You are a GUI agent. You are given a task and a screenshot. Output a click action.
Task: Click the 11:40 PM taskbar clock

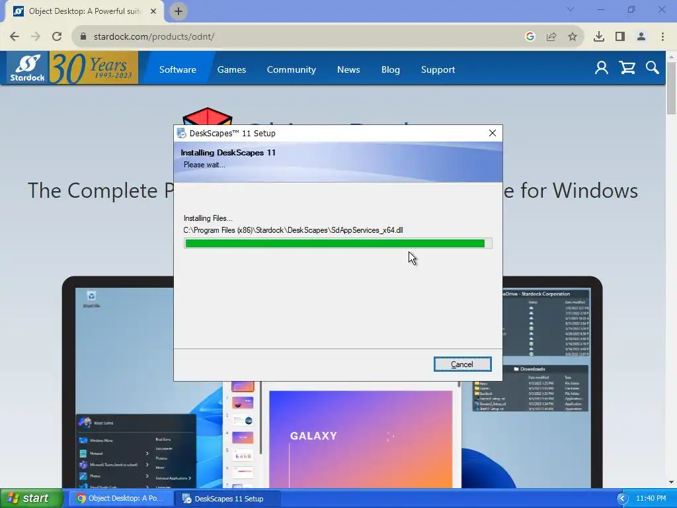click(651, 499)
